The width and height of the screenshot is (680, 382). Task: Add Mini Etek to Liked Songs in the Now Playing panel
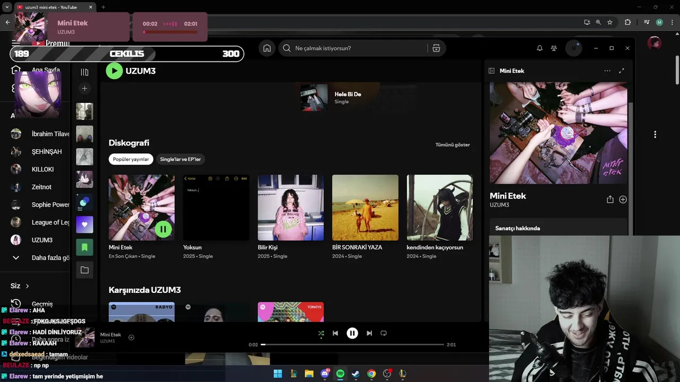pos(623,199)
